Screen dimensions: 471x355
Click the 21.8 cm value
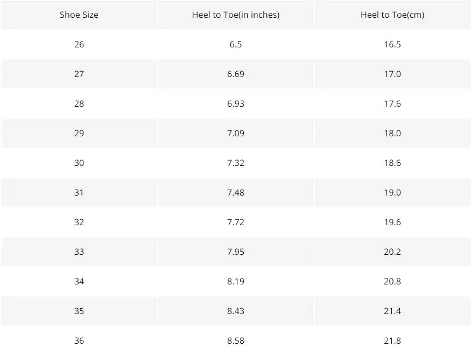(392, 340)
